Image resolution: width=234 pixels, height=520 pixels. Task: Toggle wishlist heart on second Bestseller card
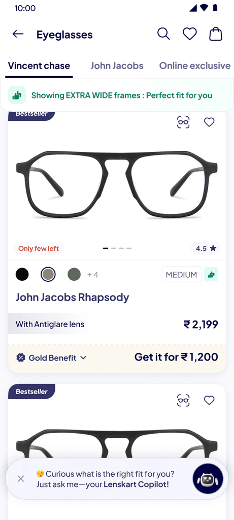(209, 400)
